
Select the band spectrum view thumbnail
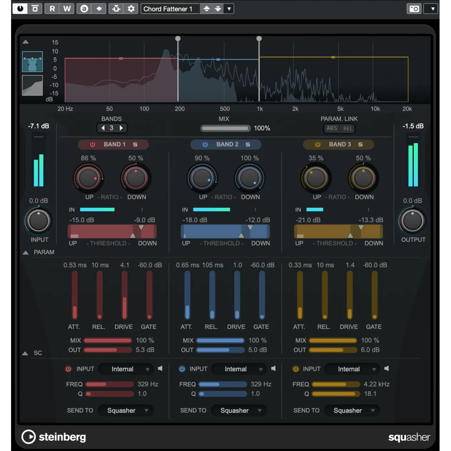tap(32, 61)
